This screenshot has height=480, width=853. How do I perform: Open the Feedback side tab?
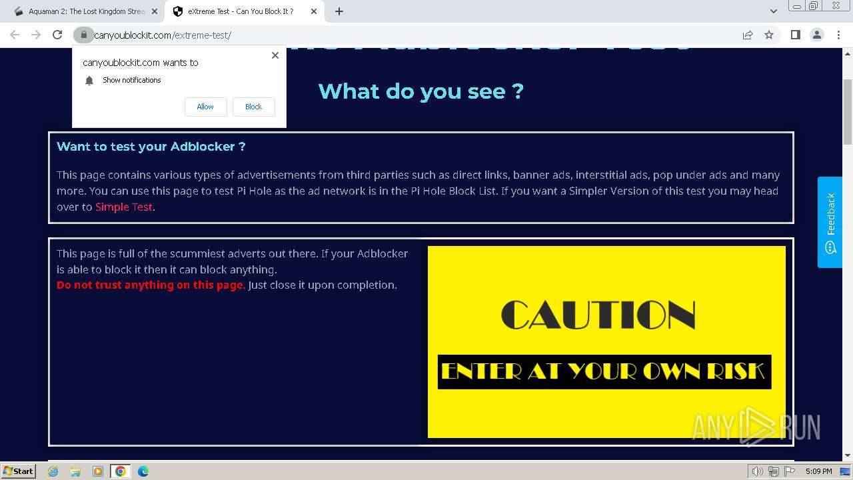[x=830, y=222]
